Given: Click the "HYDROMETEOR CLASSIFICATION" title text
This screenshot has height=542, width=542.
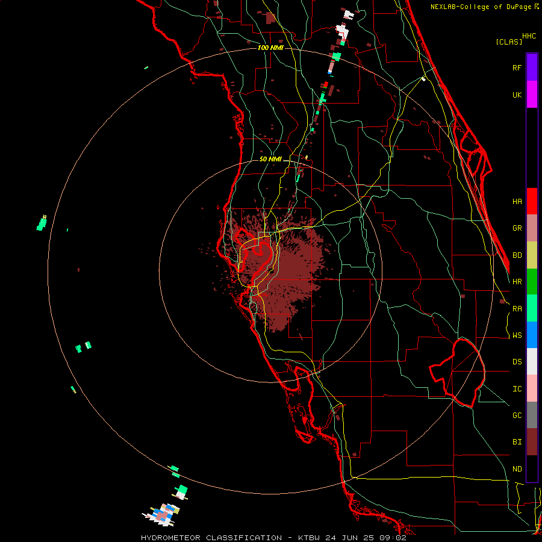Looking at the screenshot, I should click(x=211, y=538).
